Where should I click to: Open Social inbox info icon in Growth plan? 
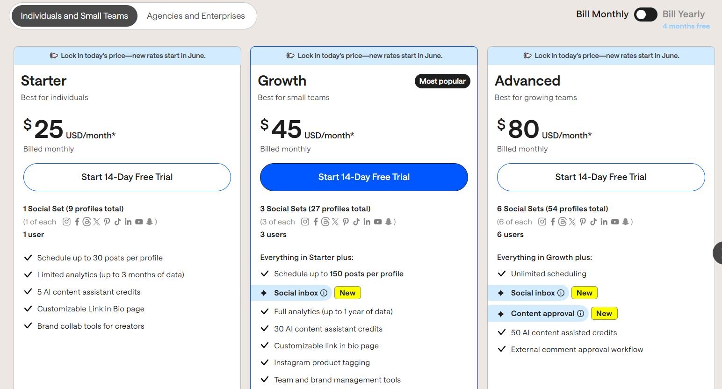pyautogui.click(x=324, y=293)
